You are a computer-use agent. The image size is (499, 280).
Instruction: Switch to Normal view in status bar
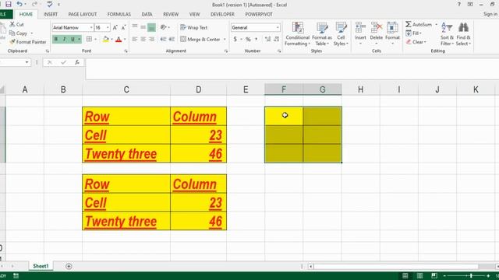point(405,275)
